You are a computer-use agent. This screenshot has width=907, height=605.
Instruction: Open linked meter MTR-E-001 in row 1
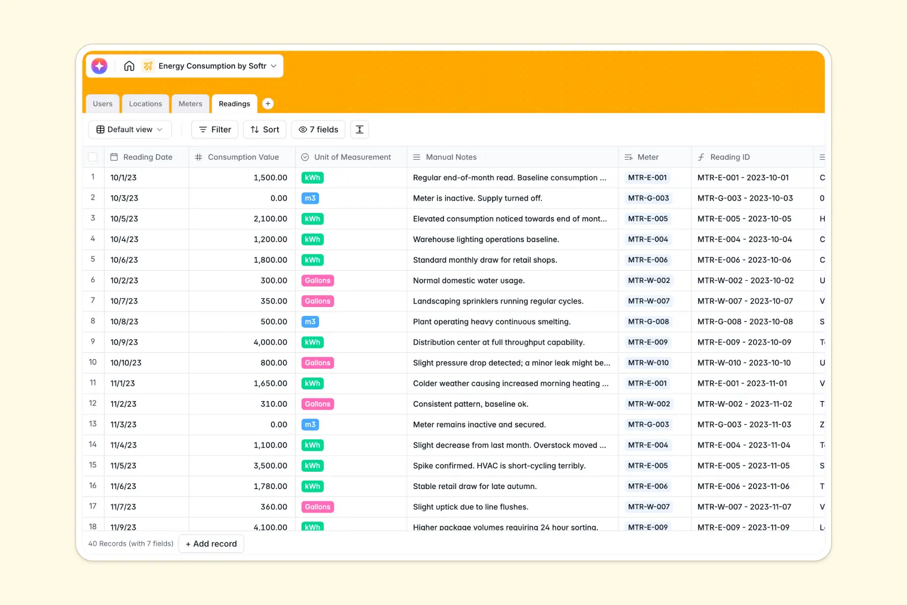click(x=647, y=178)
